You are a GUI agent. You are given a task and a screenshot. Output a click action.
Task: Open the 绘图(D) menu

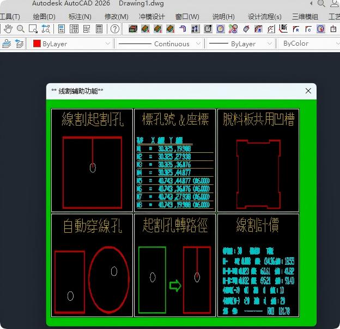[x=44, y=17]
